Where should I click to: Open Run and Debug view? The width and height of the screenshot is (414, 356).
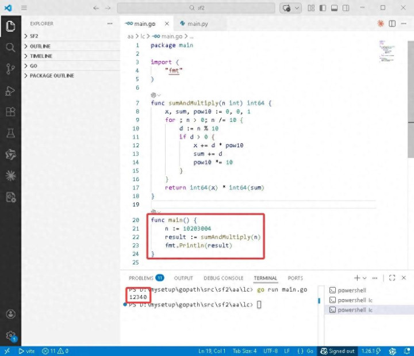click(x=10, y=91)
